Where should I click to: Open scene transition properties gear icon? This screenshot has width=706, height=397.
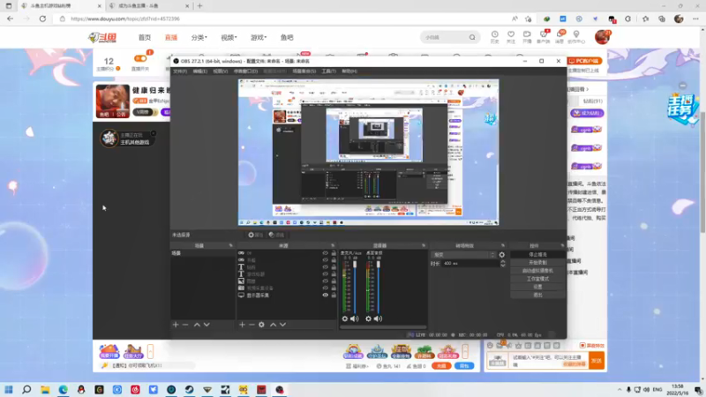click(501, 255)
